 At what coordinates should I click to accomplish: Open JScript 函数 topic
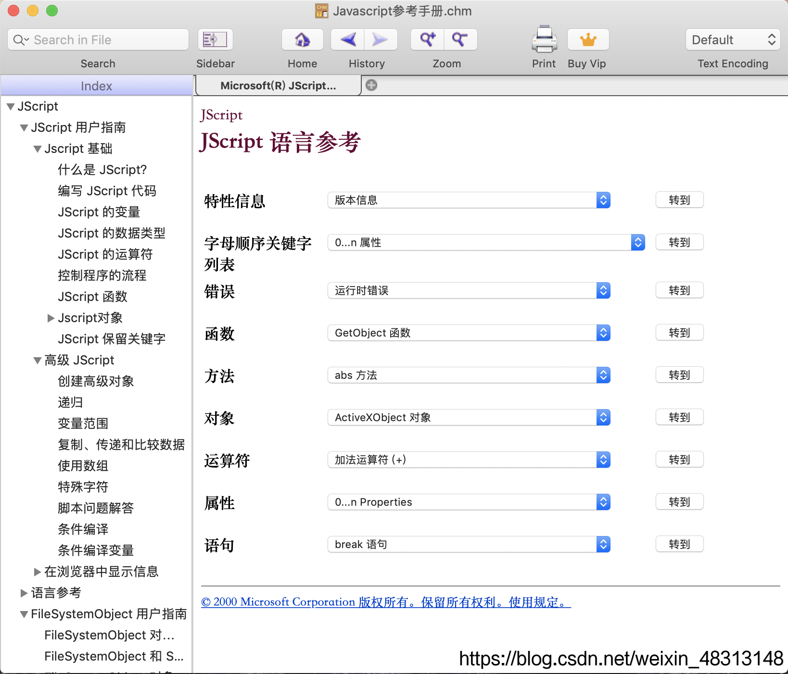[92, 297]
